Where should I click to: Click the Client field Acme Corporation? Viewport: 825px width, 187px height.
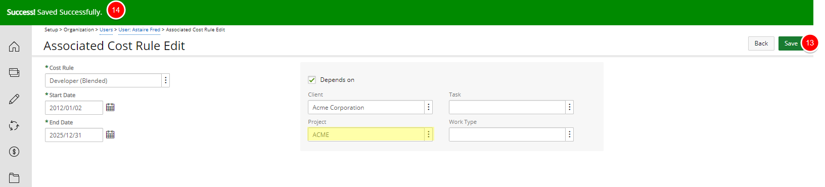pos(366,107)
